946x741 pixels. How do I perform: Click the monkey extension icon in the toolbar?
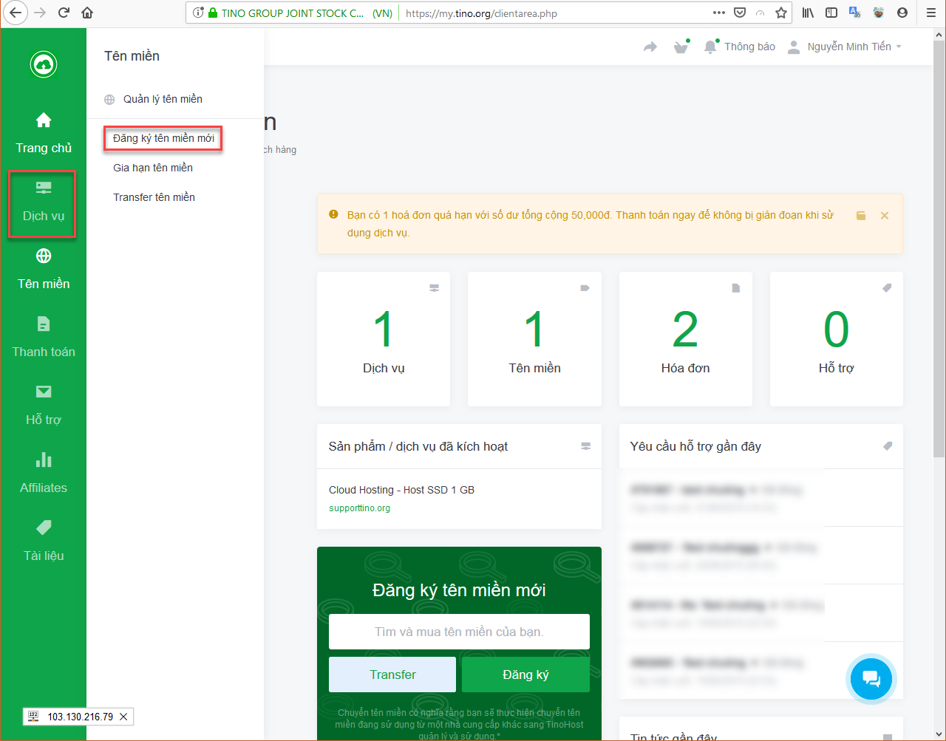point(879,13)
